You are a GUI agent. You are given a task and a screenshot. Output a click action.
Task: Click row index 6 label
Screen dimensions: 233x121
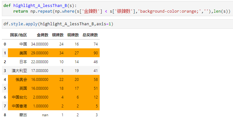[5, 97]
